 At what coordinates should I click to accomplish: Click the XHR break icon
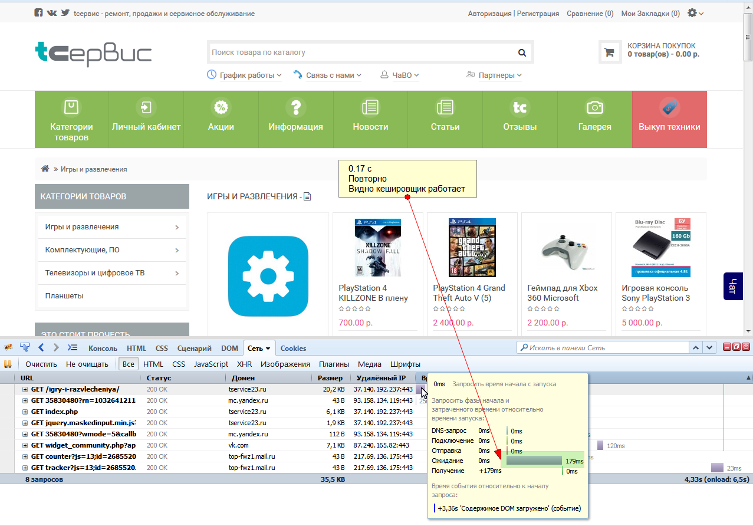(8, 364)
